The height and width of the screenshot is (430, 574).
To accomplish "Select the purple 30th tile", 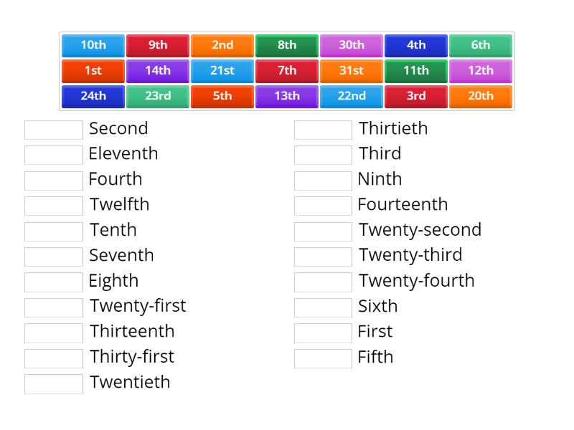I will coord(352,45).
